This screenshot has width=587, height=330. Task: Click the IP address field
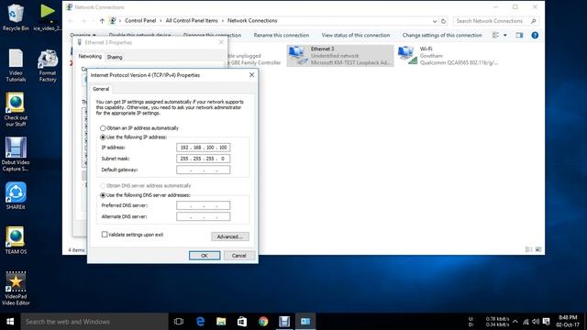(204, 148)
